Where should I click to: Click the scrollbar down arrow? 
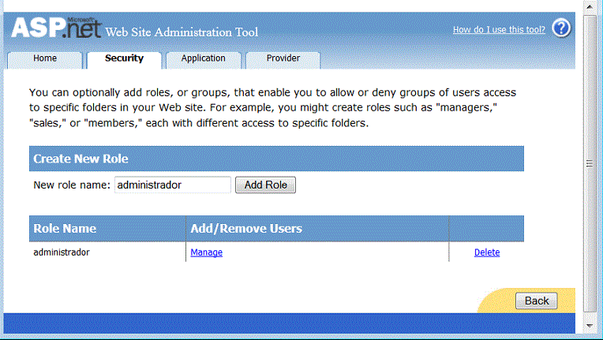click(590, 326)
